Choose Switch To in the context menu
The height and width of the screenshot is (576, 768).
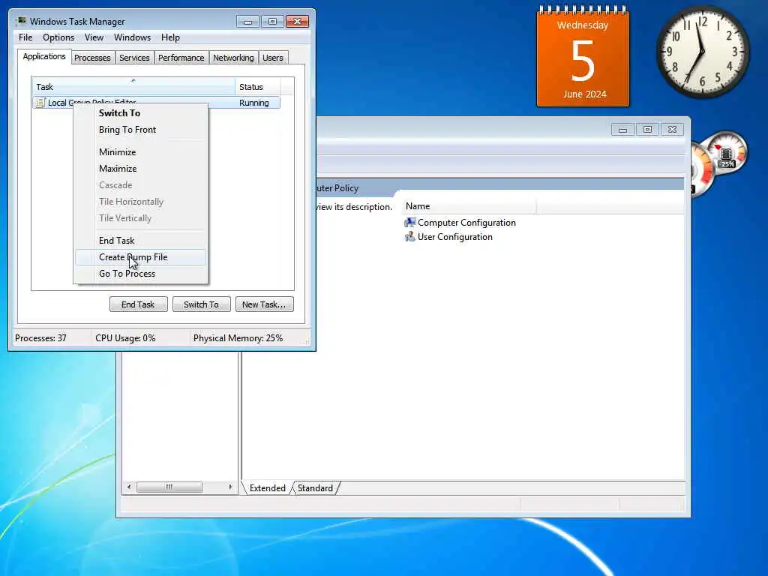coord(140,113)
